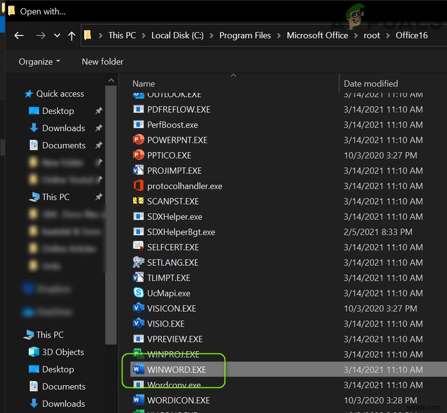
Task: Unpin Desktop from Quick access
Action: 98,110
